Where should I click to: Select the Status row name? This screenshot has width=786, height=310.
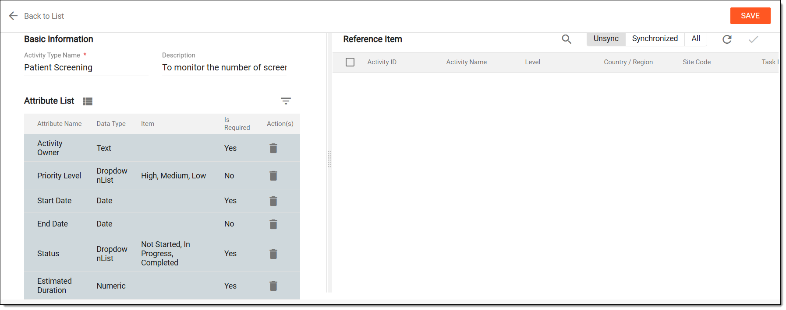tap(48, 254)
